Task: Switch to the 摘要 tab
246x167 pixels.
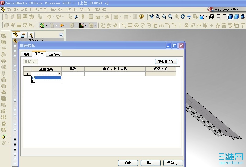Action: coord(26,54)
